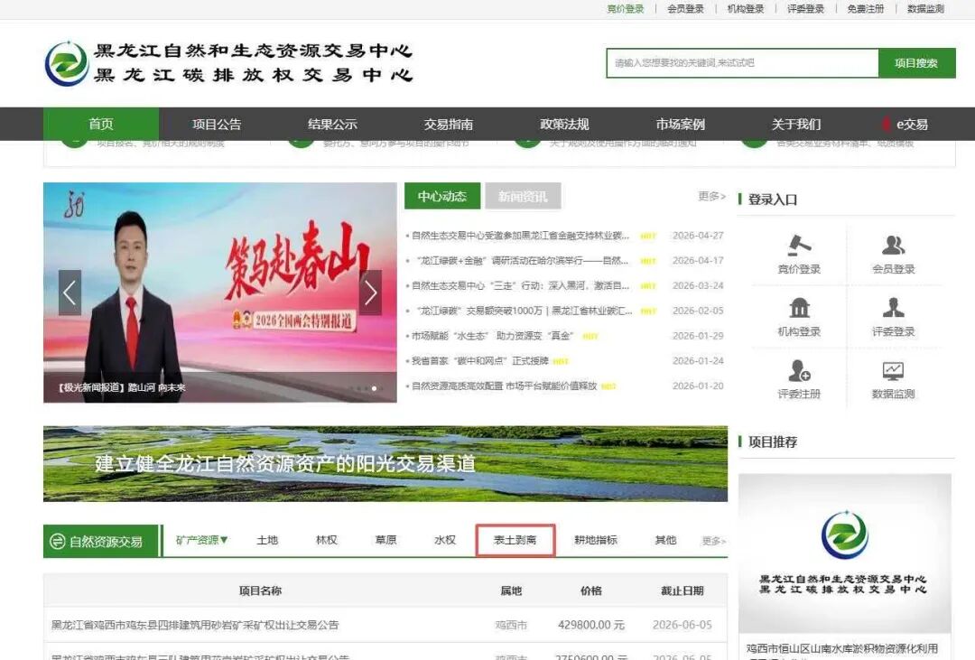Open 评委注册 add-user icon
The height and width of the screenshot is (660, 975).
click(x=799, y=370)
